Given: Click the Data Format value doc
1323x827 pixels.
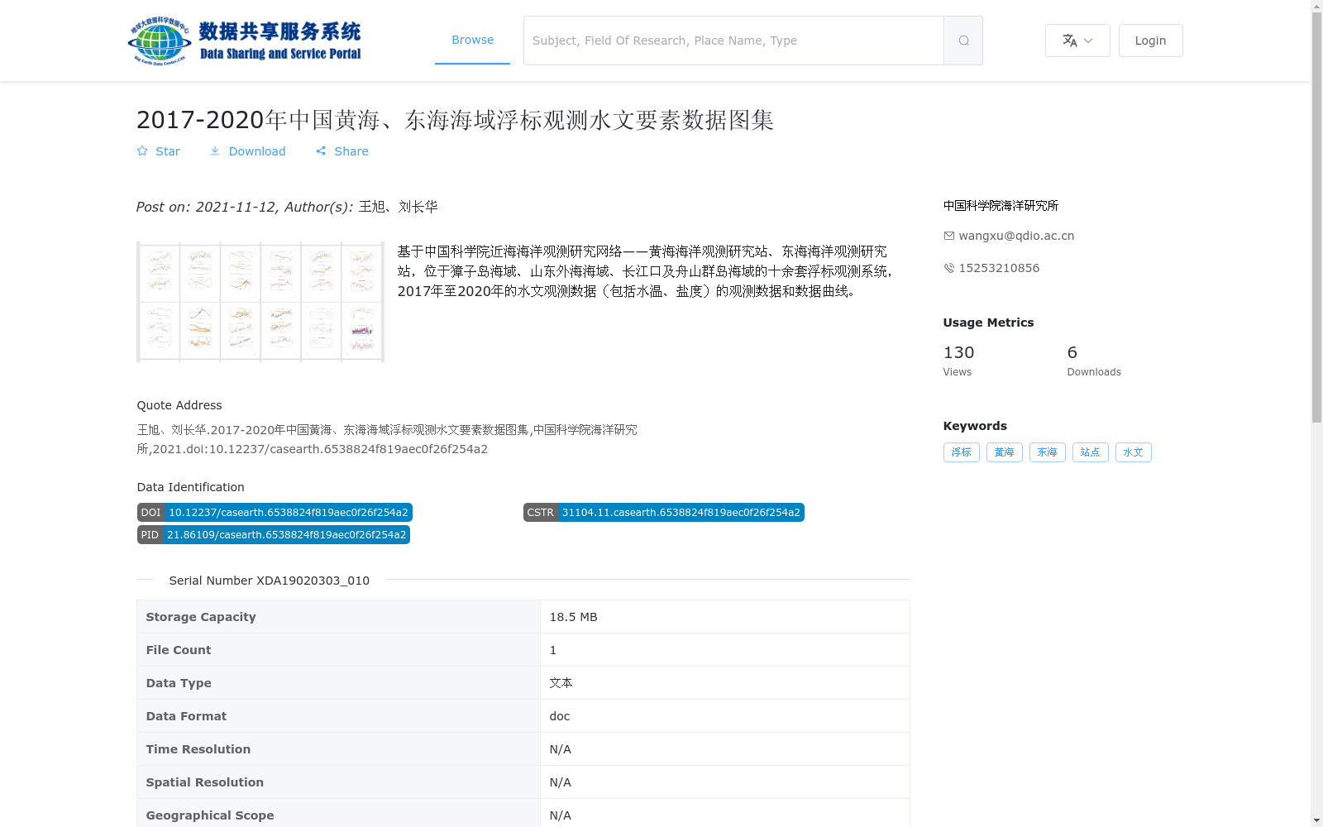Looking at the screenshot, I should pyautogui.click(x=559, y=716).
